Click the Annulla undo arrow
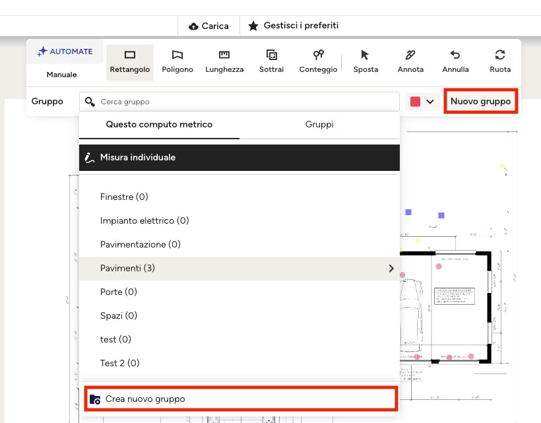541x423 pixels. (455, 61)
